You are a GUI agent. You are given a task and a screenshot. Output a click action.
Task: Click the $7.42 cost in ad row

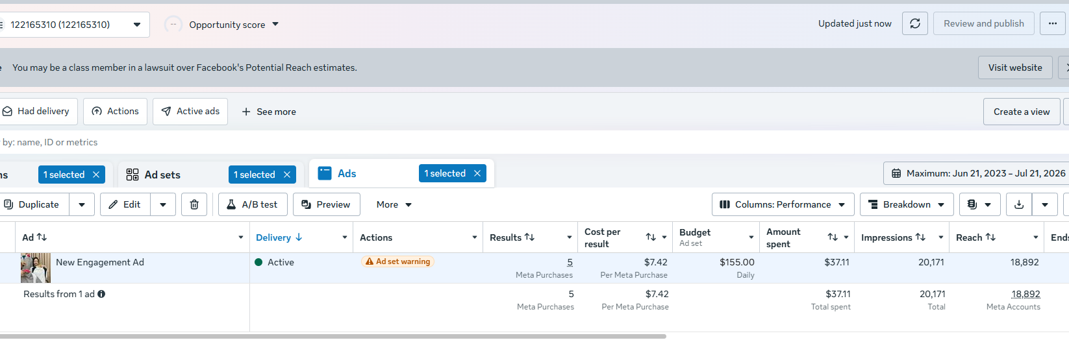pyautogui.click(x=655, y=262)
